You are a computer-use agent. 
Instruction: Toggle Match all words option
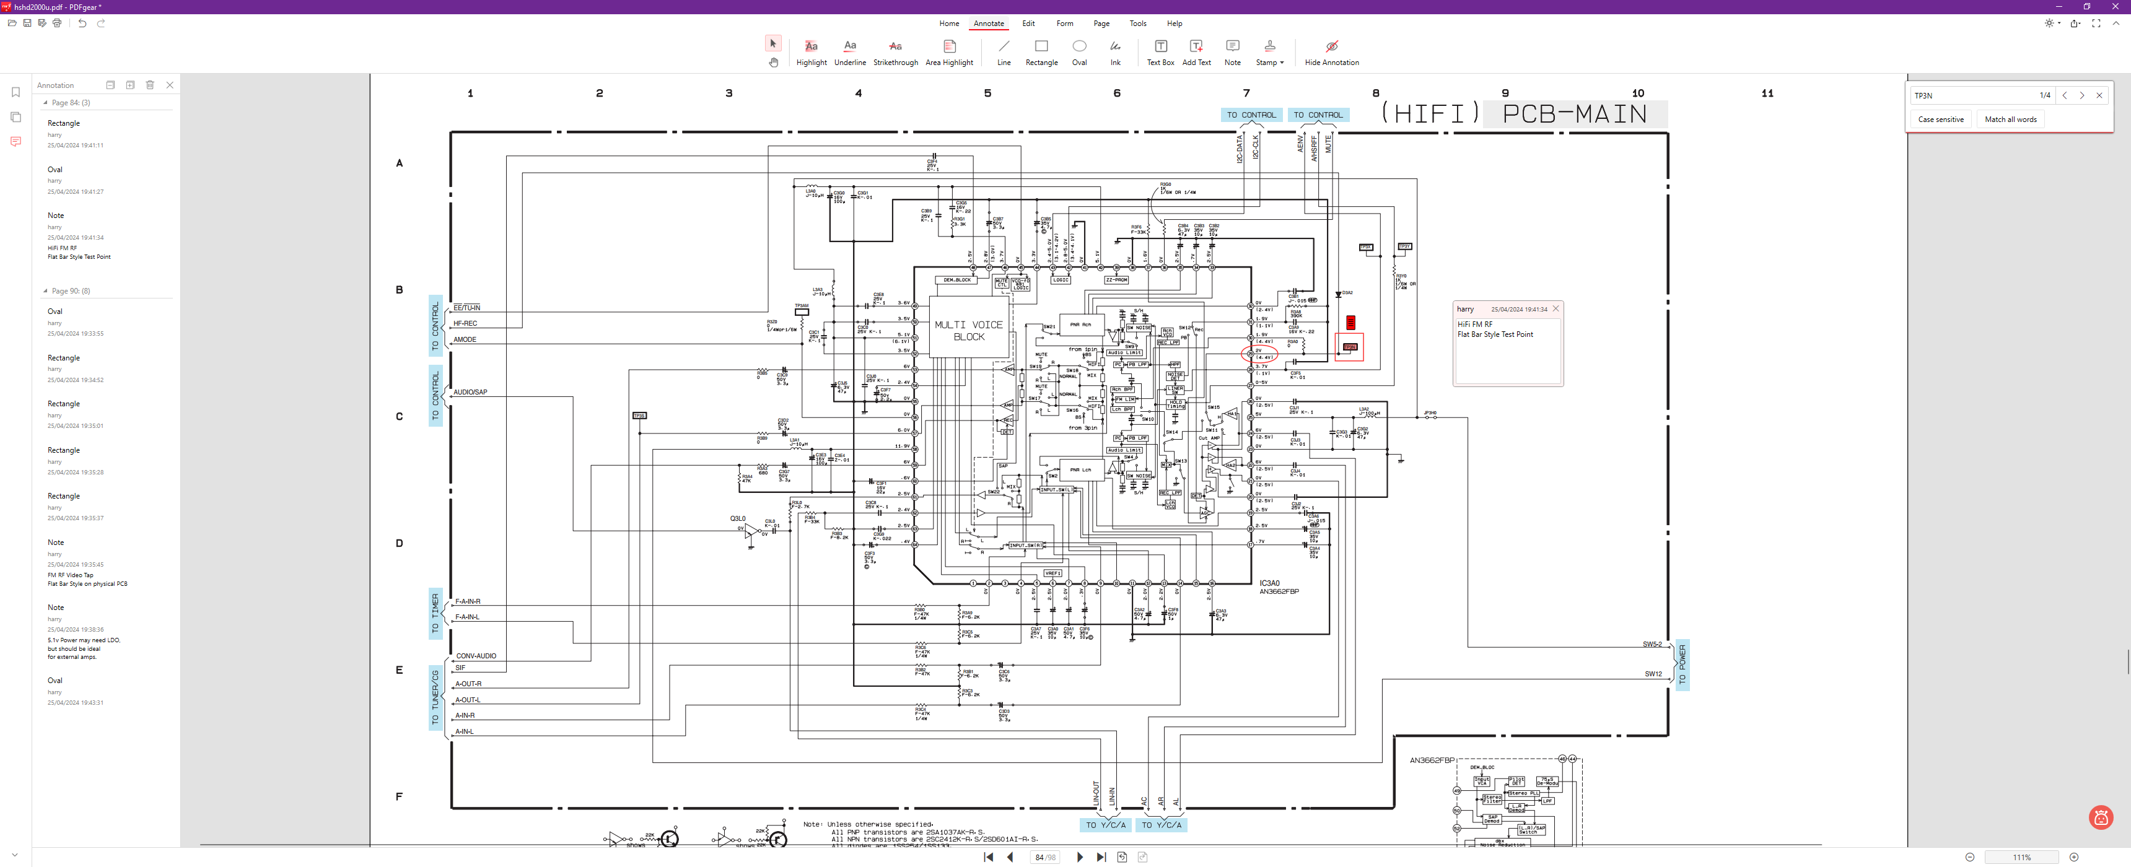2010,119
